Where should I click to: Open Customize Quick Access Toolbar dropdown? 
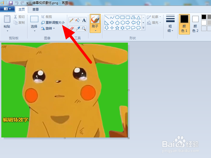tap(27, 3)
